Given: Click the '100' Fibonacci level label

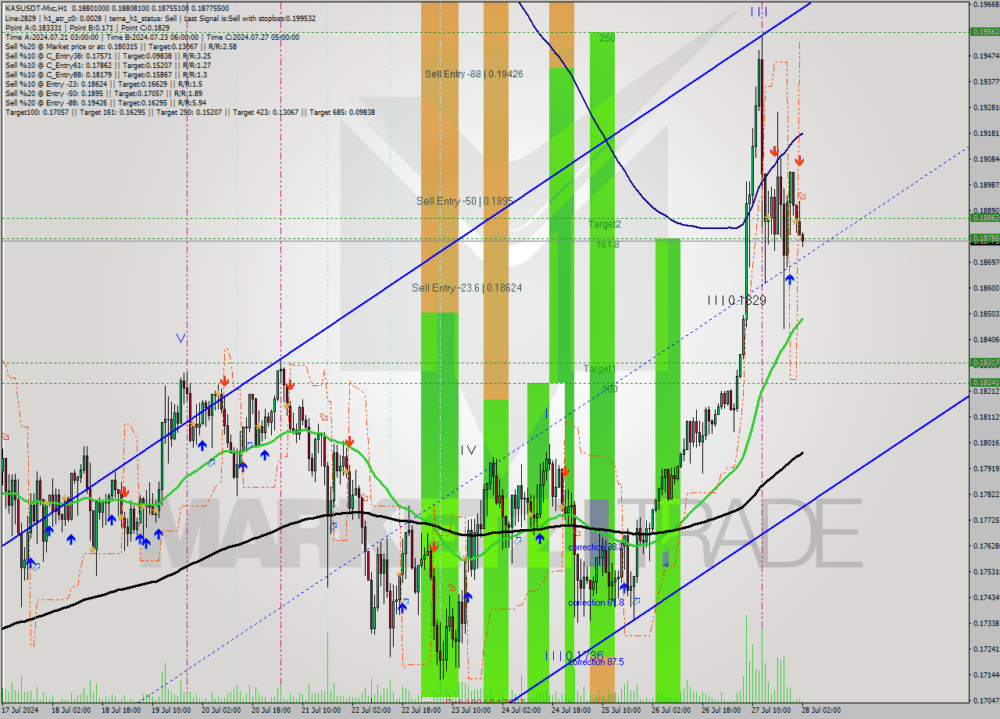Looking at the screenshot, I should coord(609,388).
